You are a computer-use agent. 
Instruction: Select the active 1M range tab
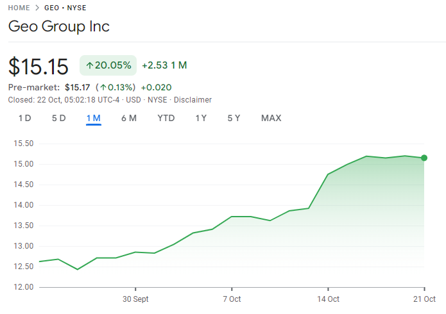point(93,118)
